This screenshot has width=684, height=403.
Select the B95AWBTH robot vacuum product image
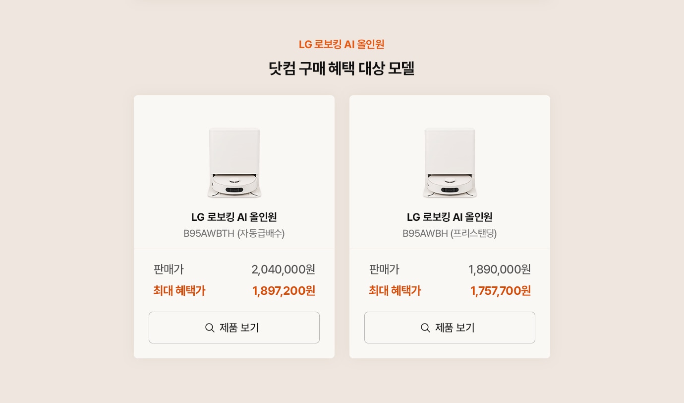[x=234, y=163]
